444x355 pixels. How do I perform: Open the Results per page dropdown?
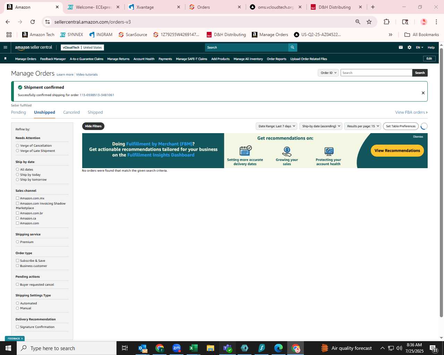click(363, 126)
